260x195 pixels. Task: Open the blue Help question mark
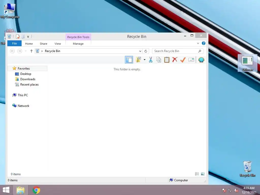click(203, 43)
